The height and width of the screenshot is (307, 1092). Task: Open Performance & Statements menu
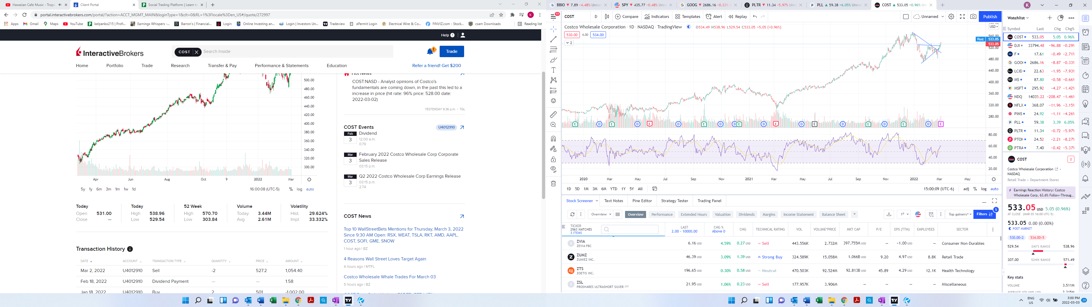(x=282, y=66)
